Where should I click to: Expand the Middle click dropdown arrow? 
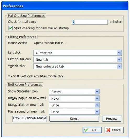[119, 66]
